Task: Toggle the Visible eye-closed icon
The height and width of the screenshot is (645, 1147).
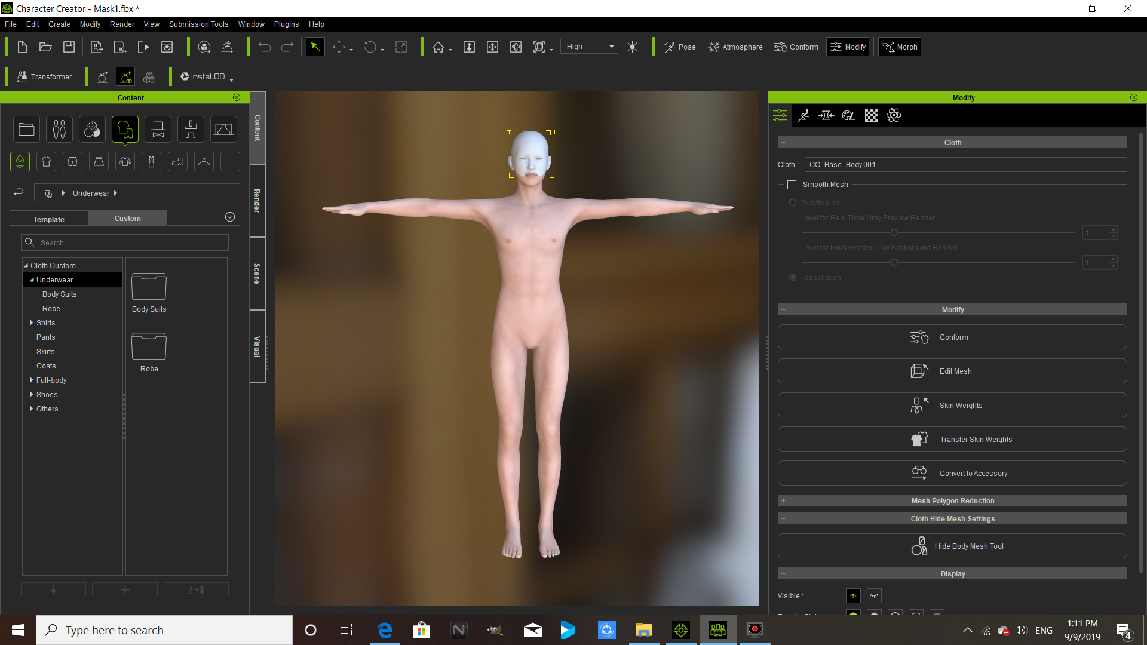Action: [x=875, y=595]
